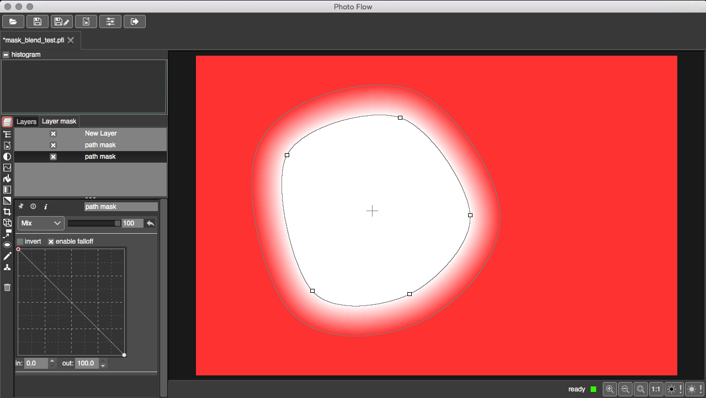Click the zoom to fit icon
Screen dimensions: 706x398
coord(640,389)
